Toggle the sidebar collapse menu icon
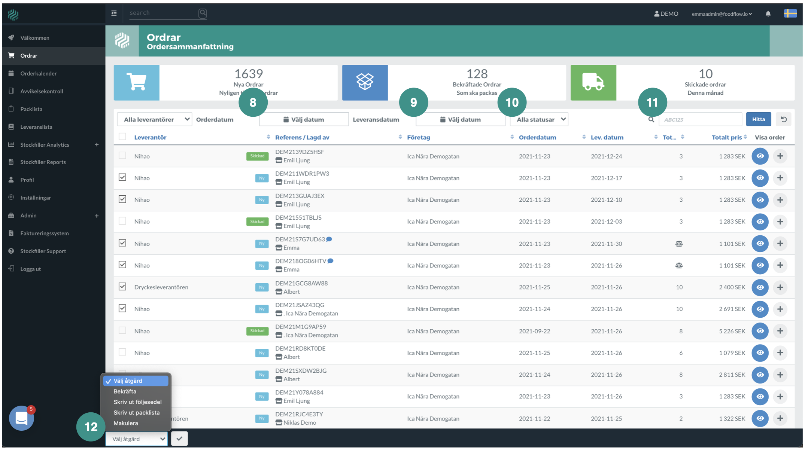Screen dimensions: 808x452 click(x=114, y=13)
